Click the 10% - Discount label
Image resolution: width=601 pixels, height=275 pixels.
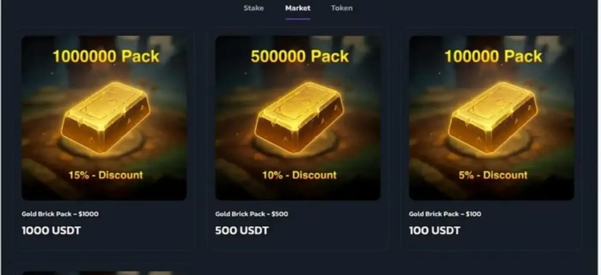coord(299,175)
